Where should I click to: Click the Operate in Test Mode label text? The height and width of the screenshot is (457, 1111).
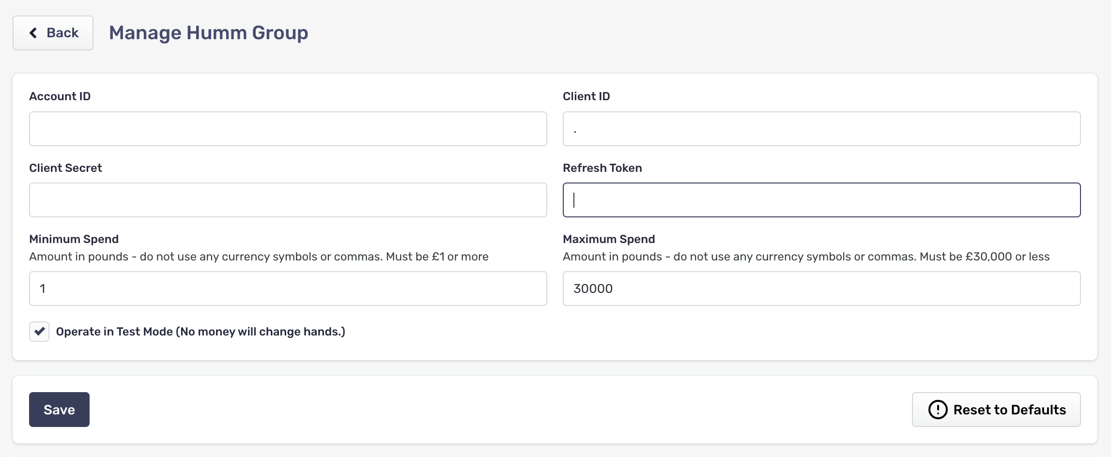pyautogui.click(x=201, y=332)
